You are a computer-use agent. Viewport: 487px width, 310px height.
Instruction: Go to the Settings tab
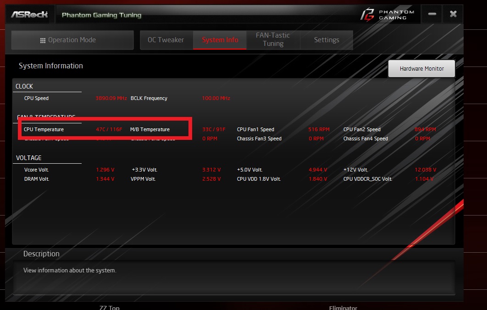click(x=327, y=40)
